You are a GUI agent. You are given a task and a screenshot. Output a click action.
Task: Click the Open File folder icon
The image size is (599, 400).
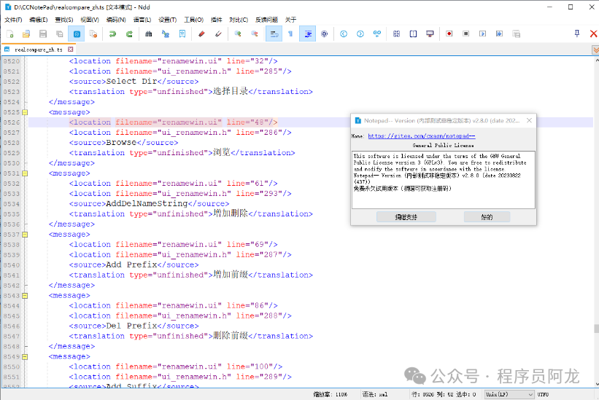point(26,34)
